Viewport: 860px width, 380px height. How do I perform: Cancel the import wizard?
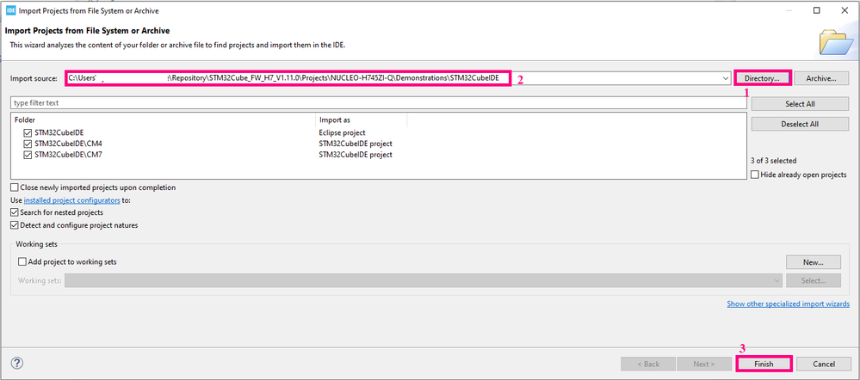pos(823,365)
